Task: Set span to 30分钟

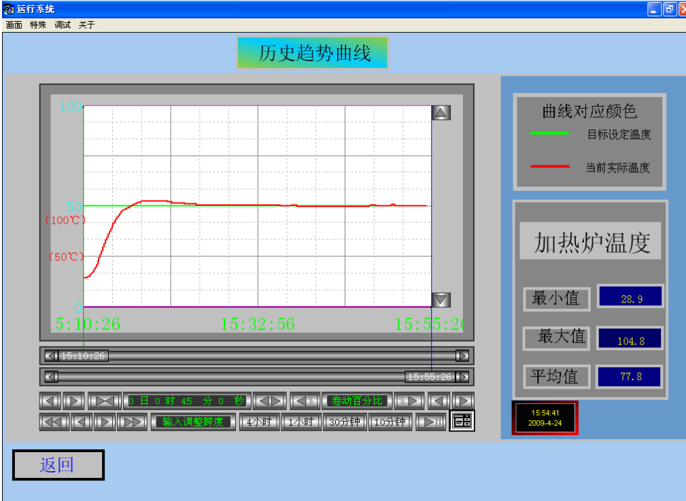Action: 345,421
